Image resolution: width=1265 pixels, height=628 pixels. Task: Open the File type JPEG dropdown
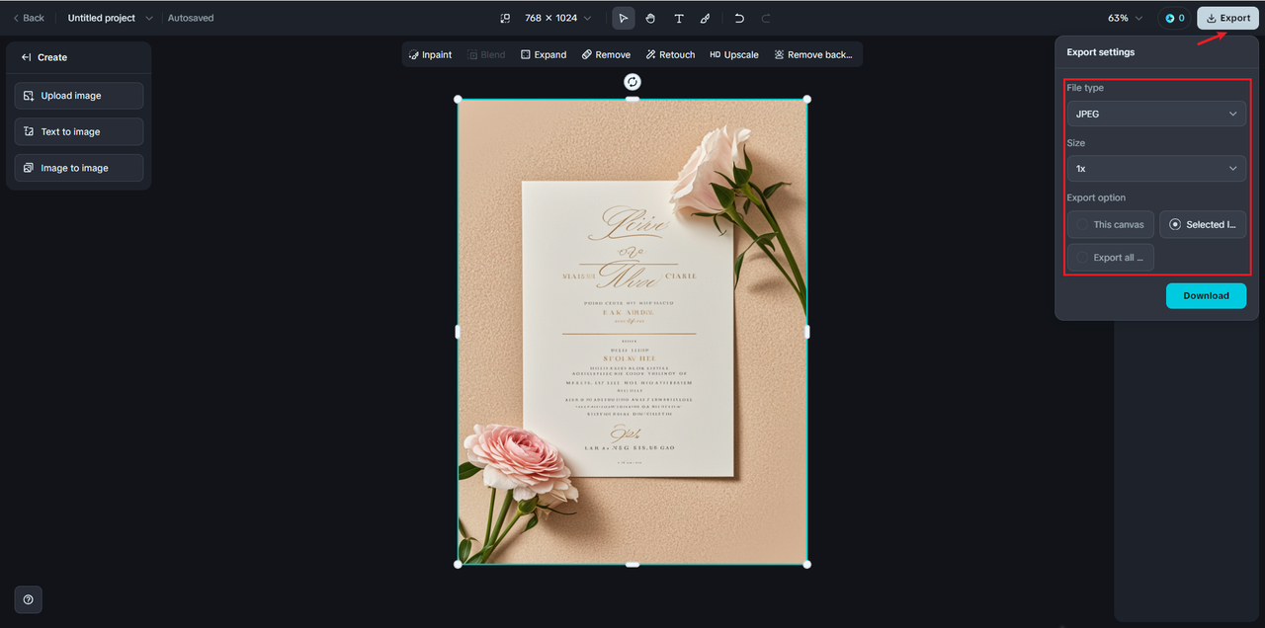click(1156, 114)
